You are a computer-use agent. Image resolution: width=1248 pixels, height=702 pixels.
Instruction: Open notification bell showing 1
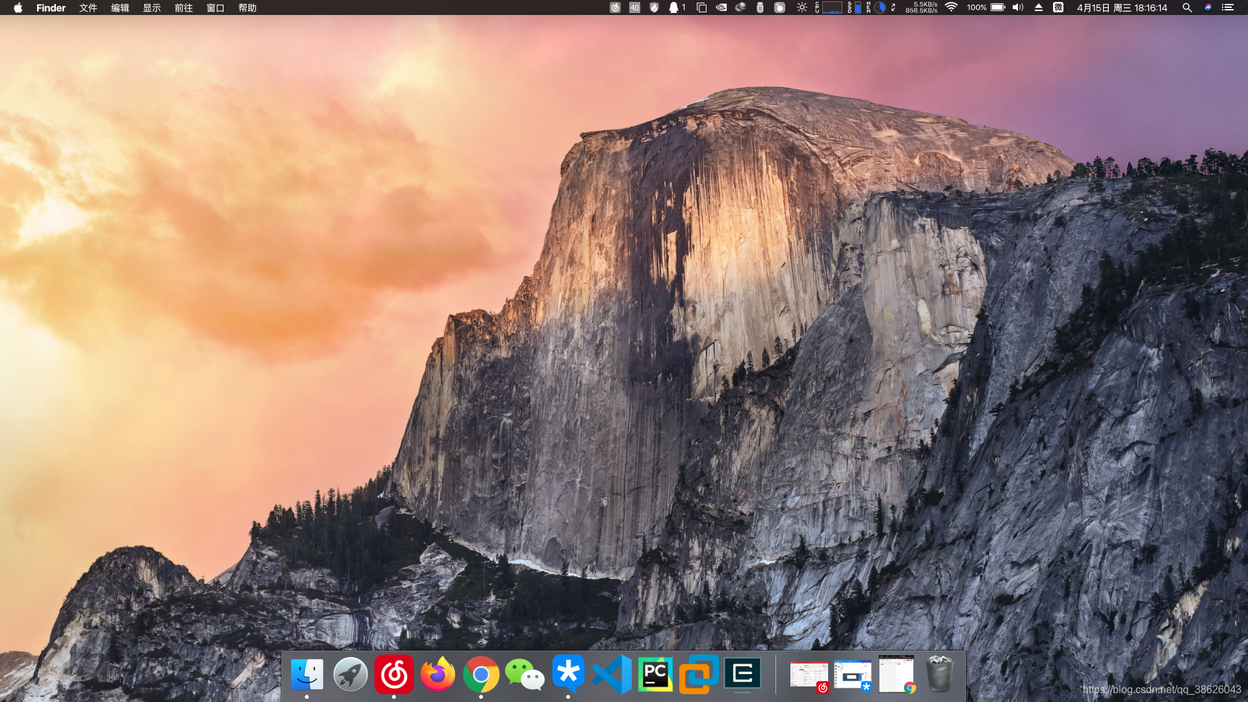click(677, 8)
